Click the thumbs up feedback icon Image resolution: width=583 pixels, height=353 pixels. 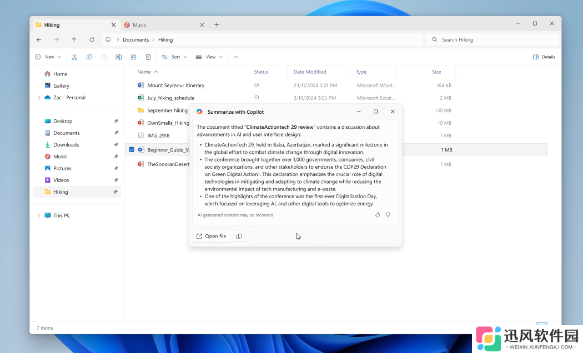tap(378, 215)
